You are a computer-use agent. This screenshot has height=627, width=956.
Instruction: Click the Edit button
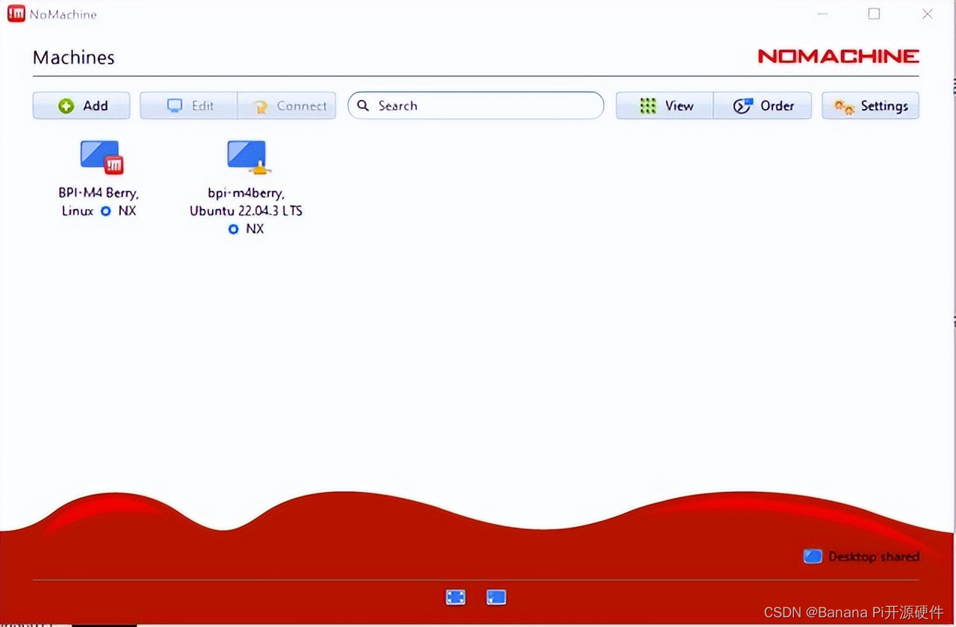click(x=189, y=106)
